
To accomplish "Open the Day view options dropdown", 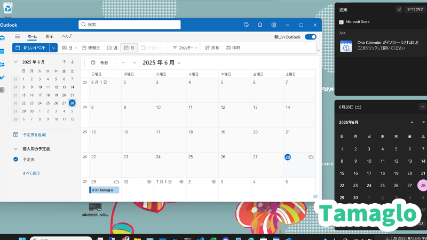I will click(76, 48).
